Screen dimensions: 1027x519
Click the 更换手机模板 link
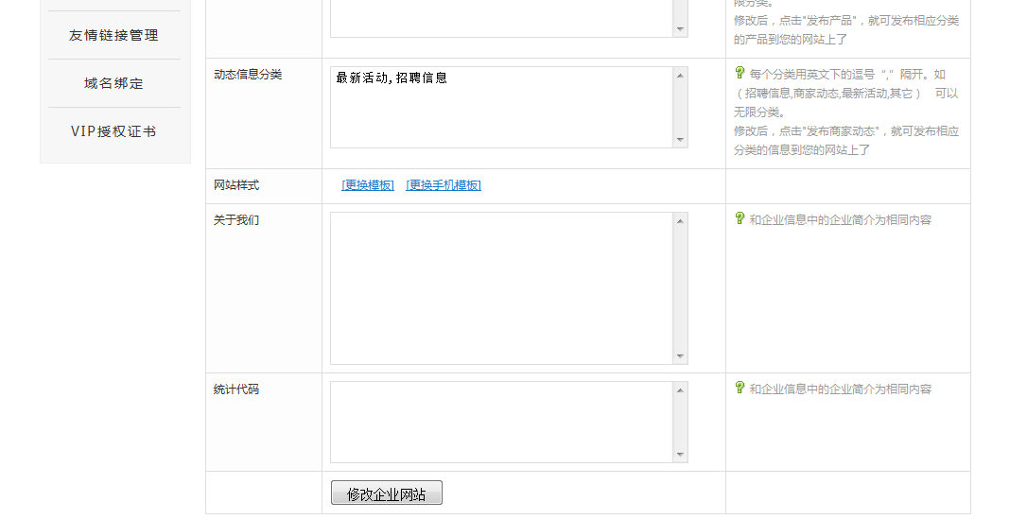tap(444, 185)
